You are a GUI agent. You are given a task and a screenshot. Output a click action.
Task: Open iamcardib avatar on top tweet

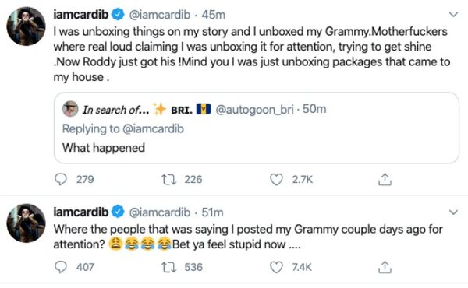[26, 26]
